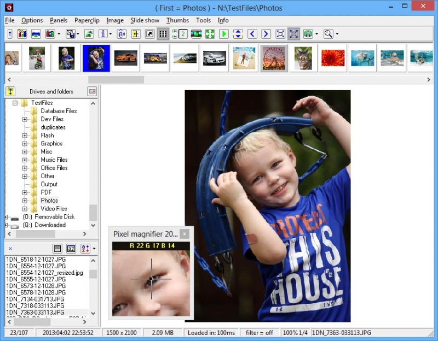
Task: Open dropdown arrow beside the camera icon
Action: click(59, 34)
